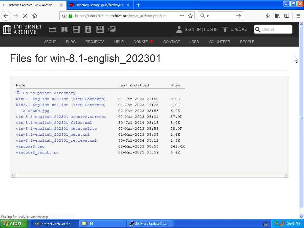Click the user avatar icon
The width and height of the screenshot is (304, 228).
(179, 29)
